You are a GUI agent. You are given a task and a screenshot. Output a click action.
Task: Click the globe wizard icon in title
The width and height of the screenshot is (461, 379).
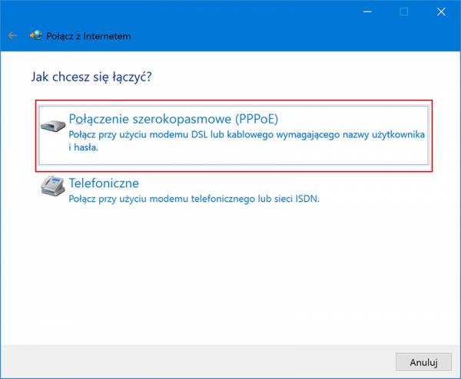click(36, 35)
